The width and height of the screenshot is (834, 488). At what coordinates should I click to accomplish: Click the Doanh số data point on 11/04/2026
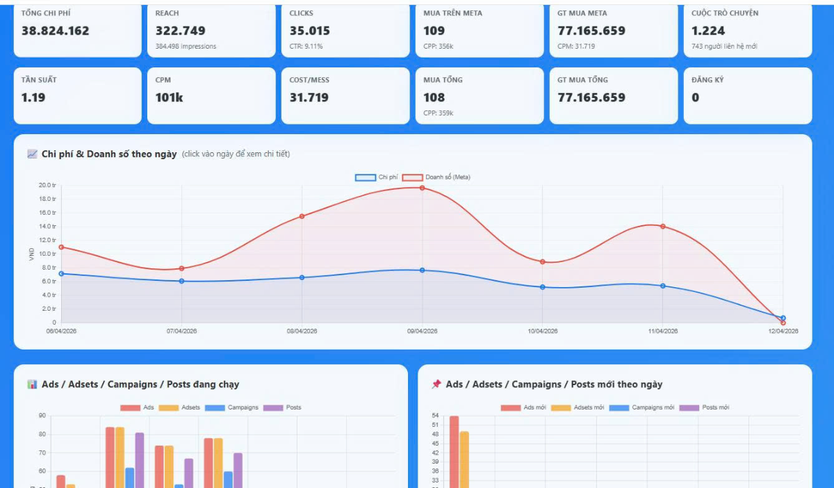(662, 226)
